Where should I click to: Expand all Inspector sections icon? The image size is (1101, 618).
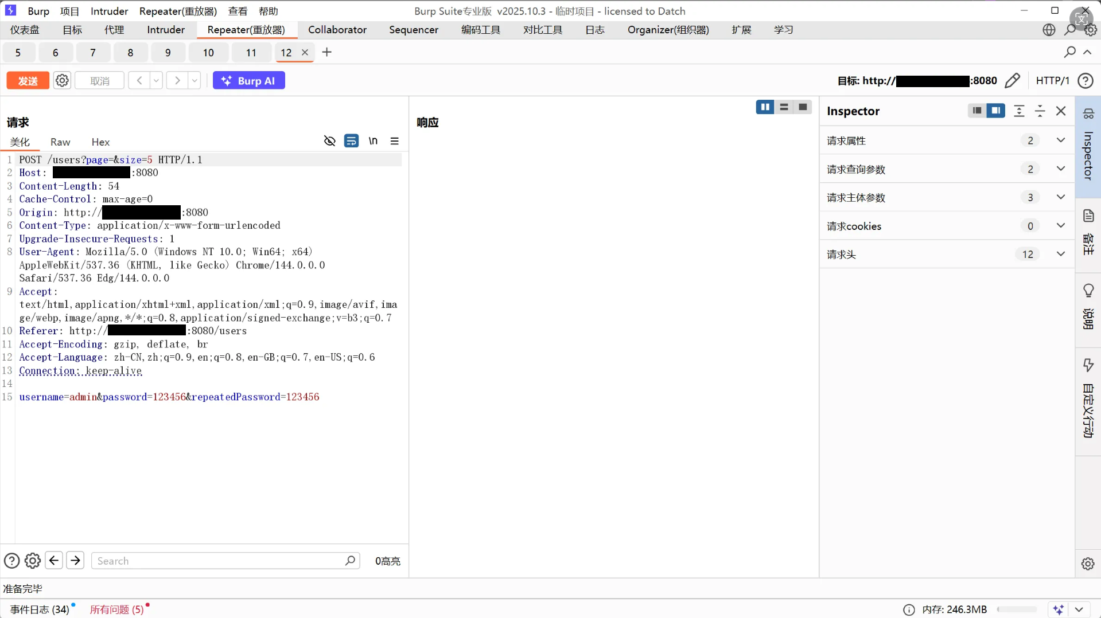click(x=1019, y=111)
